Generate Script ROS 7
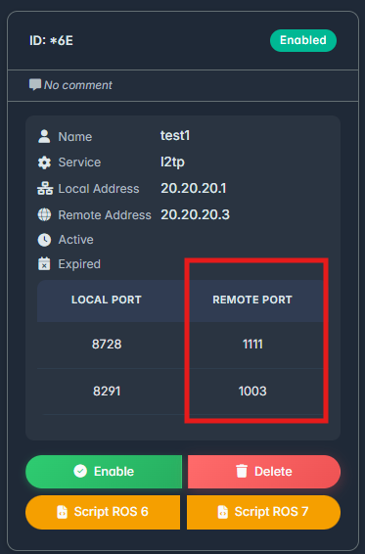 pos(263,512)
